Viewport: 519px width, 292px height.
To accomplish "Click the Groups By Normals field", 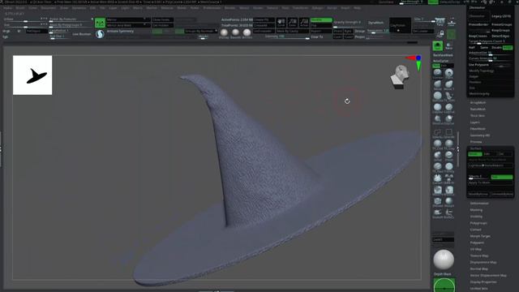I will pos(201,31).
